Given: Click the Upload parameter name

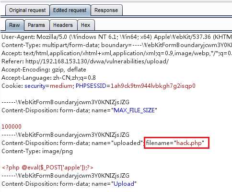Looking at the screenshot, I should click(x=124, y=184).
